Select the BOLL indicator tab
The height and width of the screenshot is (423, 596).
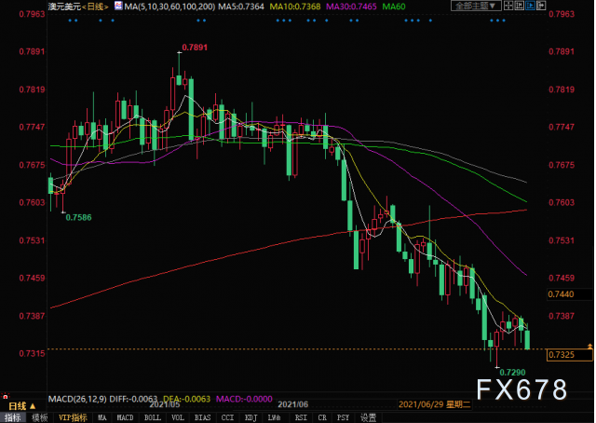point(152,417)
